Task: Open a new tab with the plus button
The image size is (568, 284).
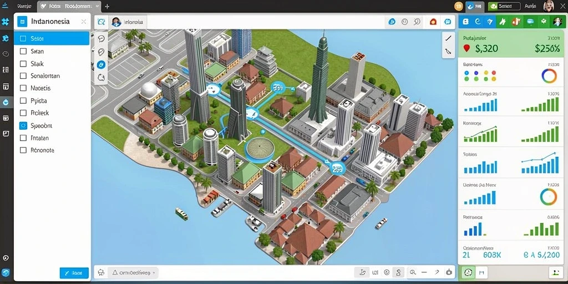Action: tap(107, 7)
